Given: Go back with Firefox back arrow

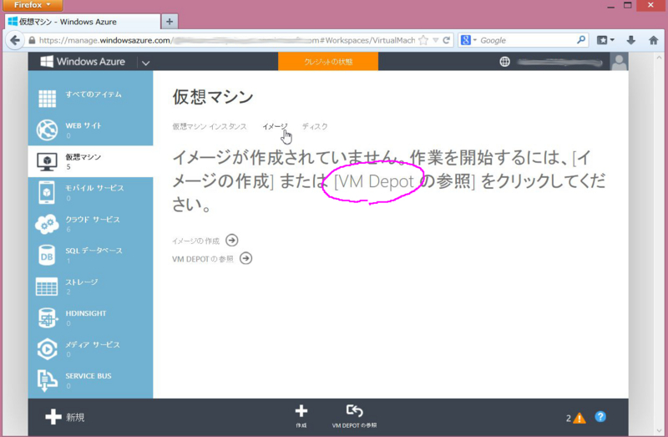Looking at the screenshot, I should 15,40.
